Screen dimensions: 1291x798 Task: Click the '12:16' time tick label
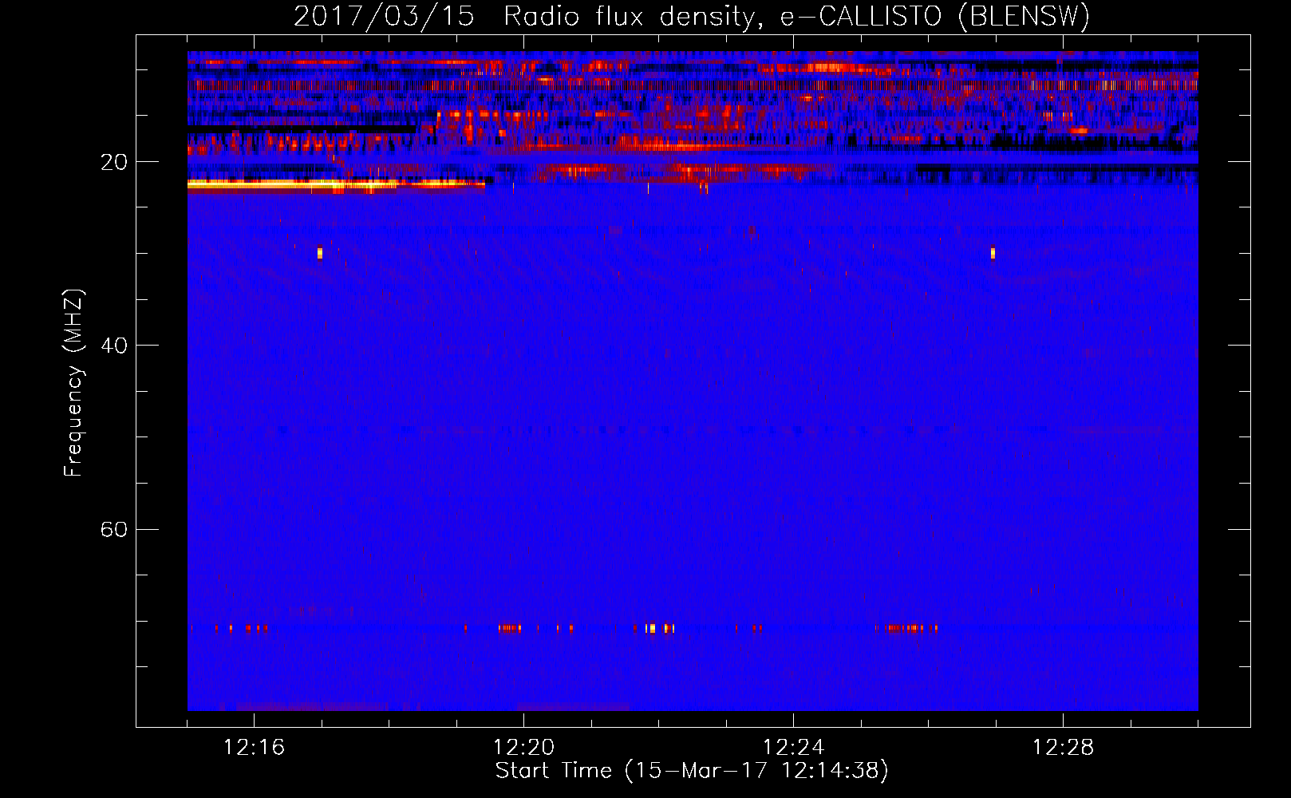tap(254, 748)
